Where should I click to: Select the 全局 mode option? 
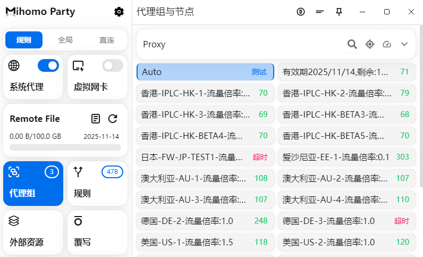click(x=65, y=40)
